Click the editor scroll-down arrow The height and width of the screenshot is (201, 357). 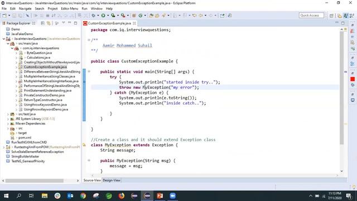pyautogui.click(x=341, y=171)
